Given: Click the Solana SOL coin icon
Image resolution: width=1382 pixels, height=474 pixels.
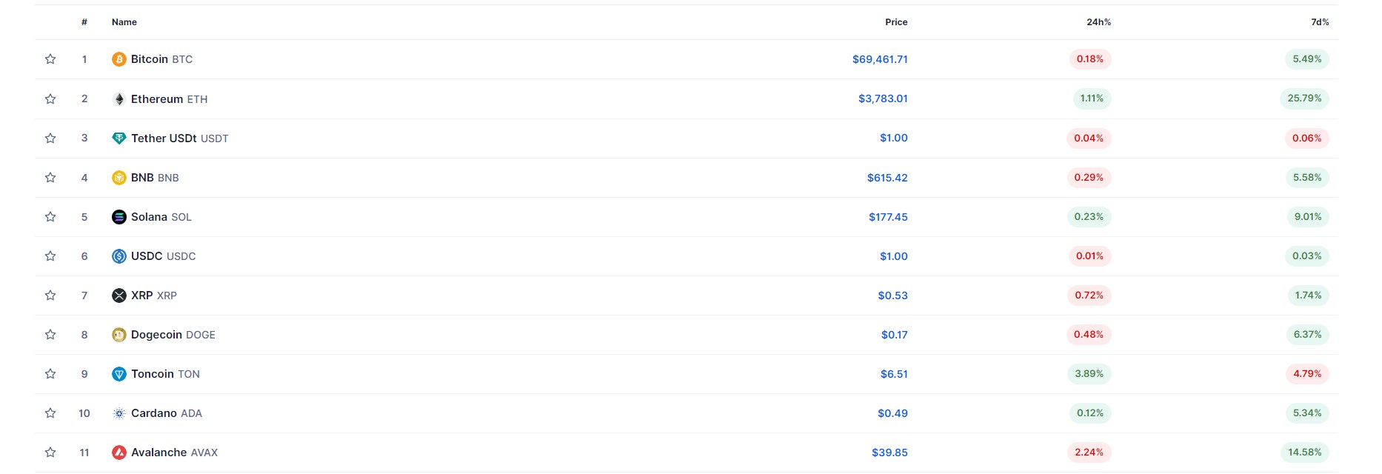Looking at the screenshot, I should [x=119, y=217].
